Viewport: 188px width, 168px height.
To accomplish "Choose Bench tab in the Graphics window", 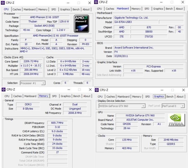I will pyautogui.click(x=170, y=97).
